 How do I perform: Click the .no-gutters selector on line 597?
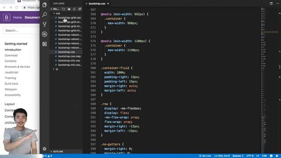pos(110,144)
